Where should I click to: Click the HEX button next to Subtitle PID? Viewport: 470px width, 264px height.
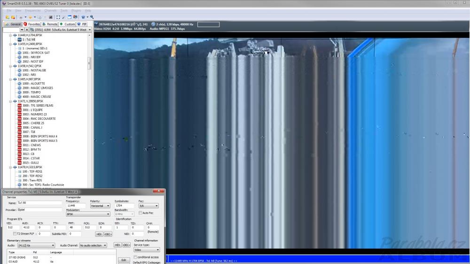tap(99, 234)
